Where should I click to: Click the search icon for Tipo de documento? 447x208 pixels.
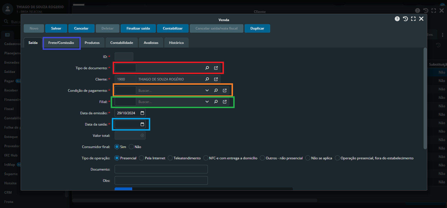[207, 68]
